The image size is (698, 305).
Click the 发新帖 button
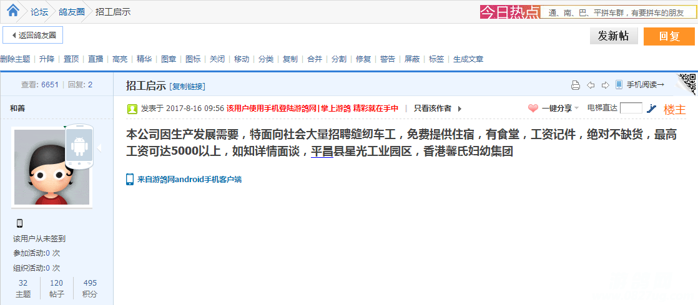click(x=613, y=36)
